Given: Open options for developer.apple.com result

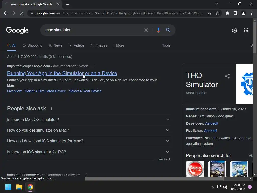Looking at the screenshot, I should point(95,66).
